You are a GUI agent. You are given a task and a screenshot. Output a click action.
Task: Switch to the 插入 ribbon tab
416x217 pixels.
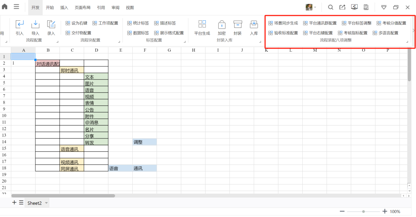point(64,8)
